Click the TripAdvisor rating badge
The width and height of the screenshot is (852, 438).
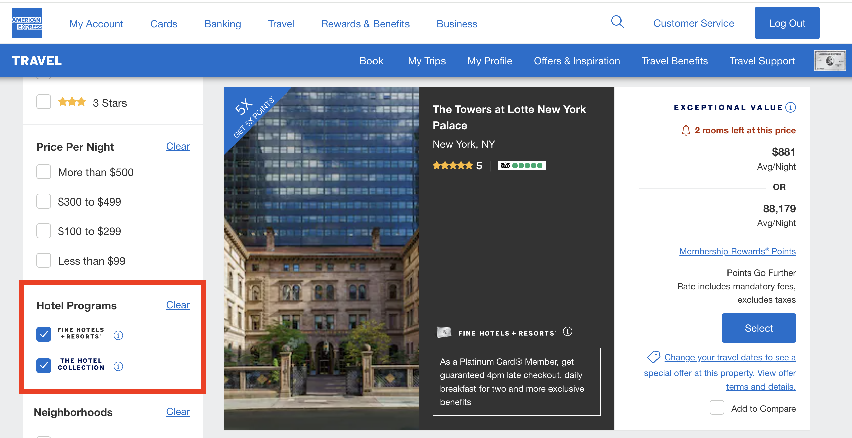click(522, 166)
